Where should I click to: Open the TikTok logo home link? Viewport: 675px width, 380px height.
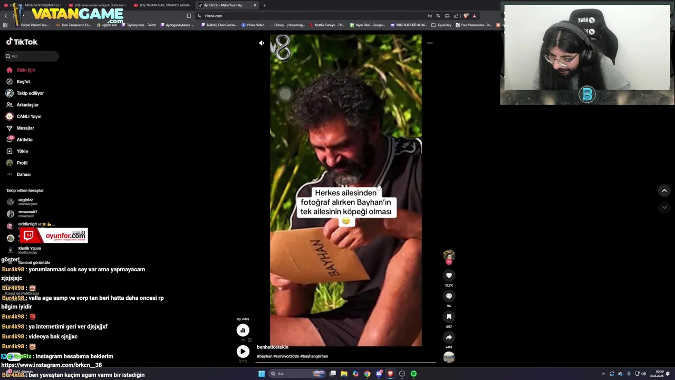click(x=22, y=42)
